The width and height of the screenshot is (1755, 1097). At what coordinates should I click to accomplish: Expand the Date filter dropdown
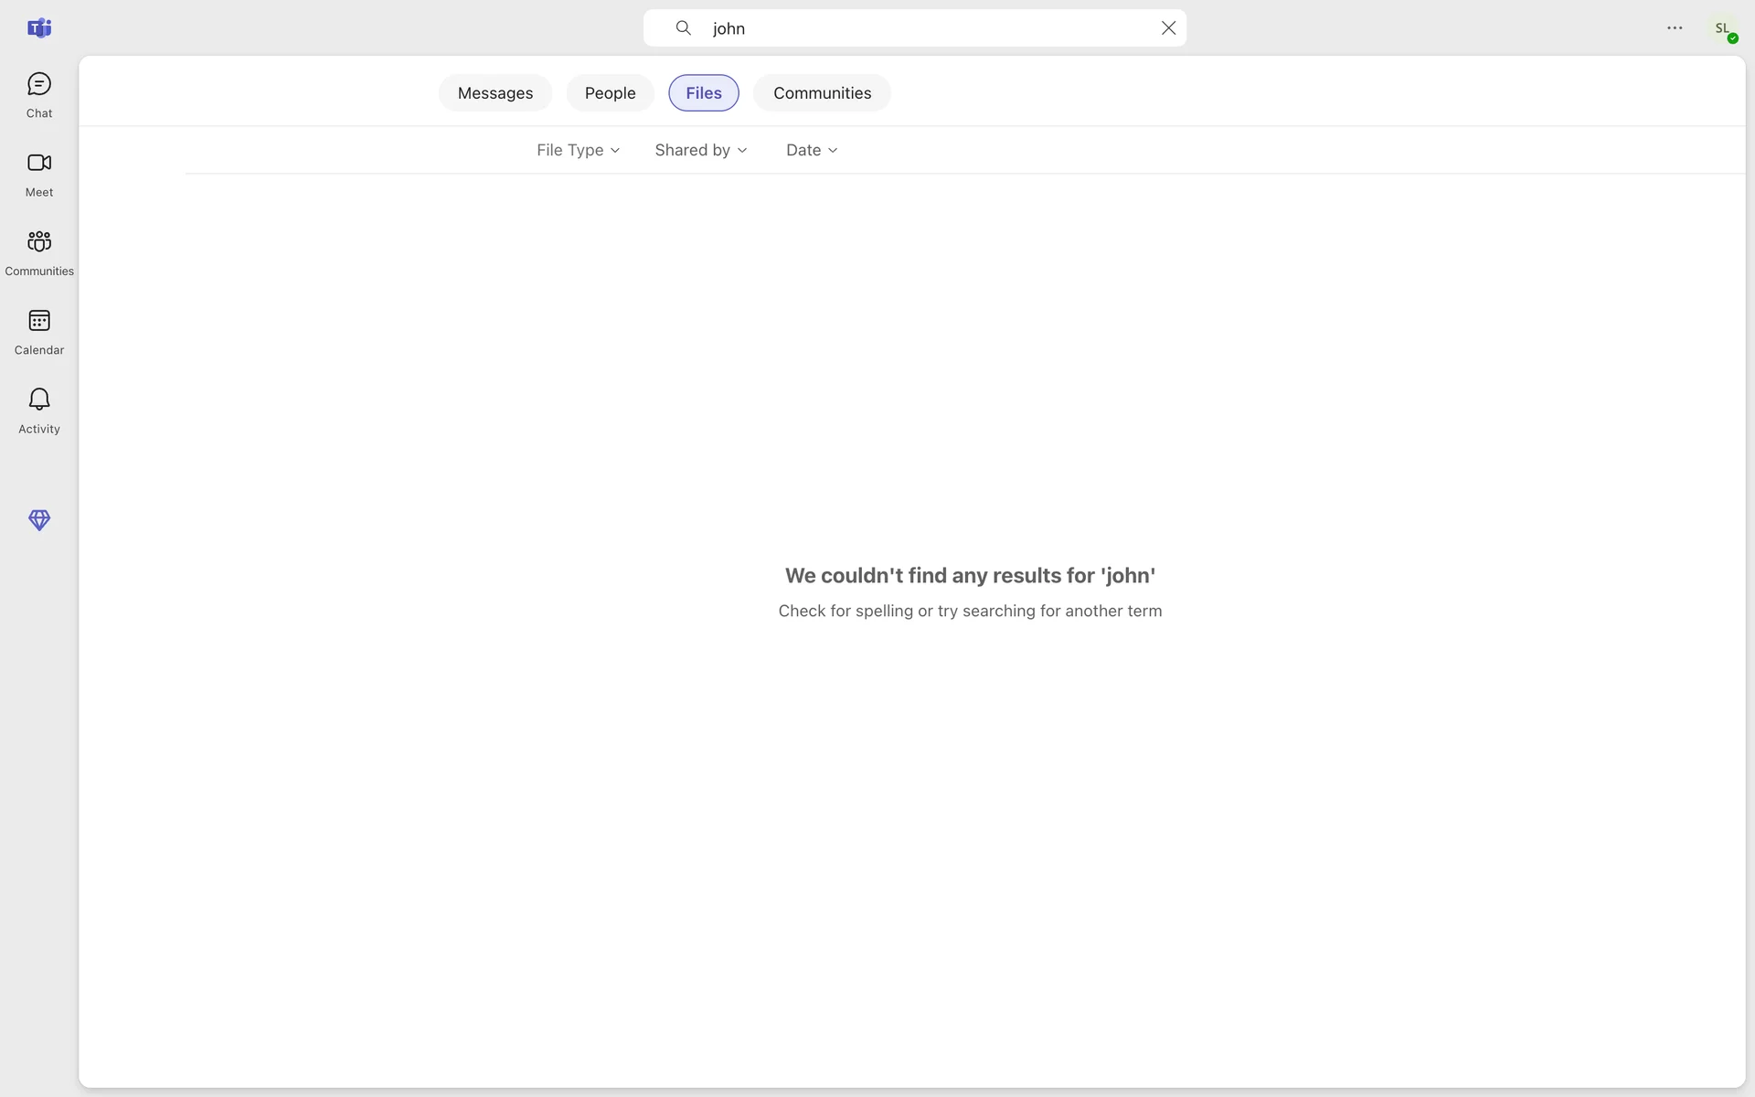[x=811, y=150]
